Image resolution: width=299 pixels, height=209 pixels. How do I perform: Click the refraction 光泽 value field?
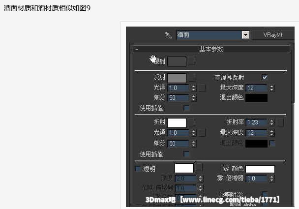179,133
